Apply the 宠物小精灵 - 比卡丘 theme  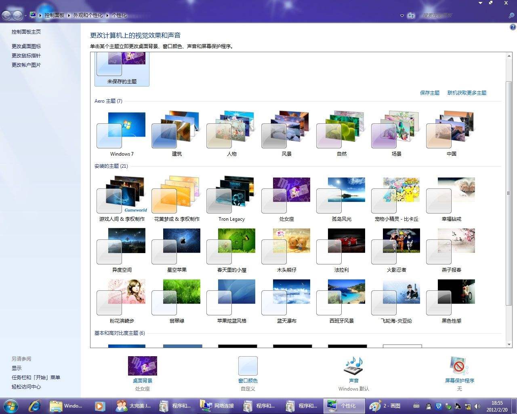[396, 199]
